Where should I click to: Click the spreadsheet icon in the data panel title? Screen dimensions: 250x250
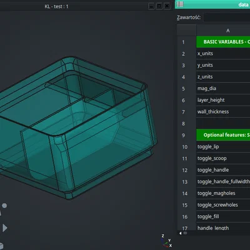pyautogui.click(x=180, y=4)
